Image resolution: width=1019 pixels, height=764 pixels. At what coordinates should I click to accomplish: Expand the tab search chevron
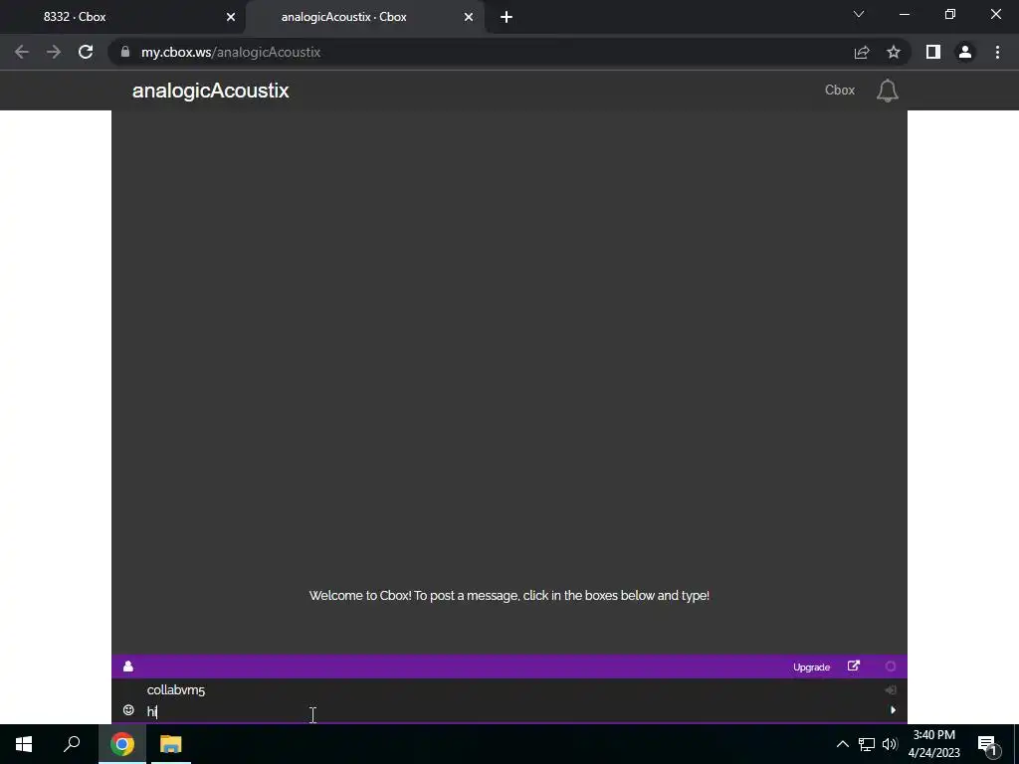[x=859, y=14]
